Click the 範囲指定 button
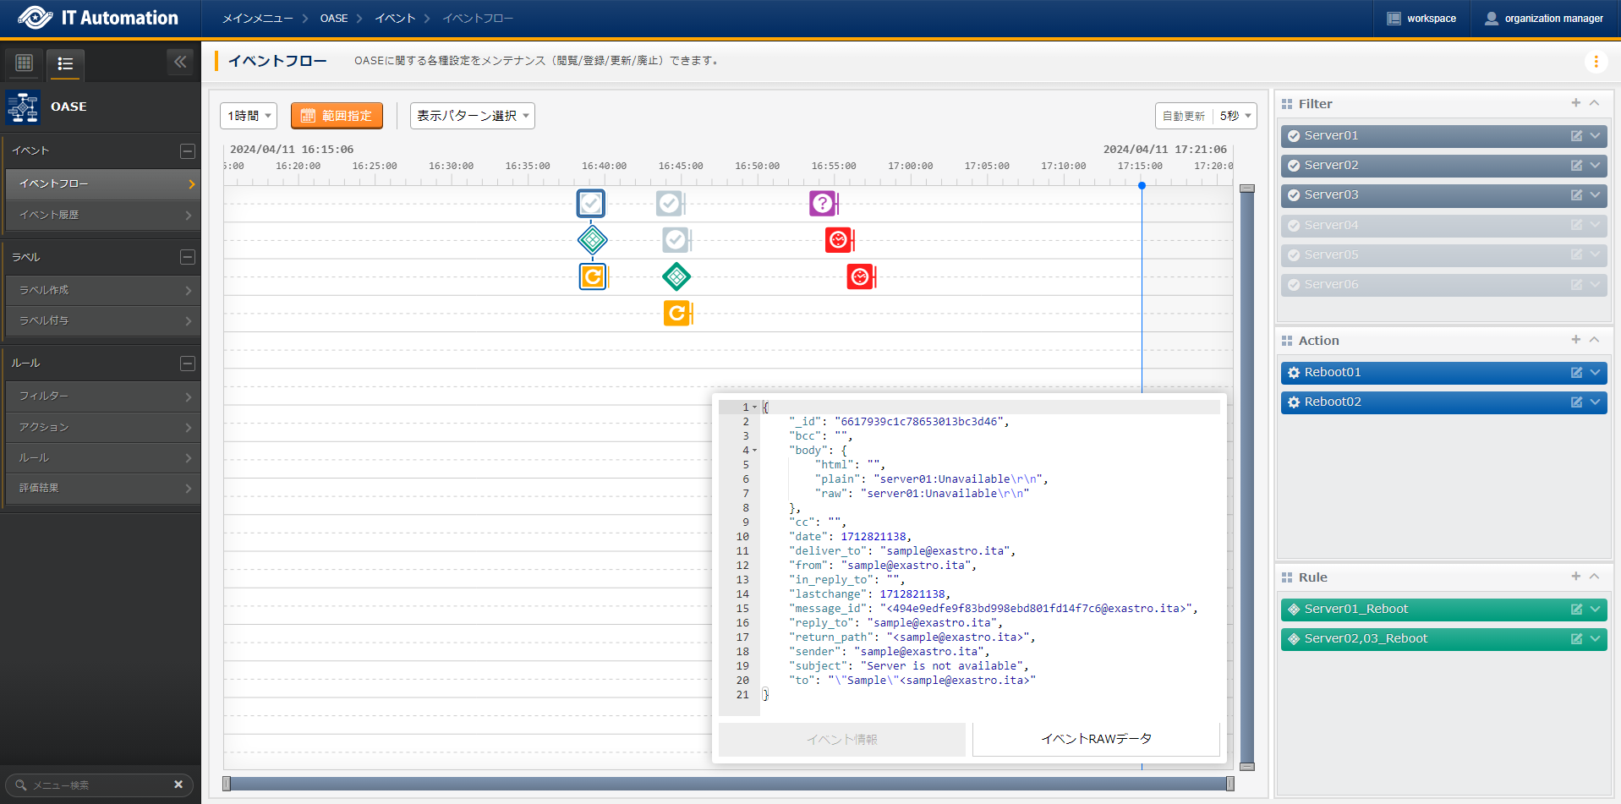 coord(337,116)
